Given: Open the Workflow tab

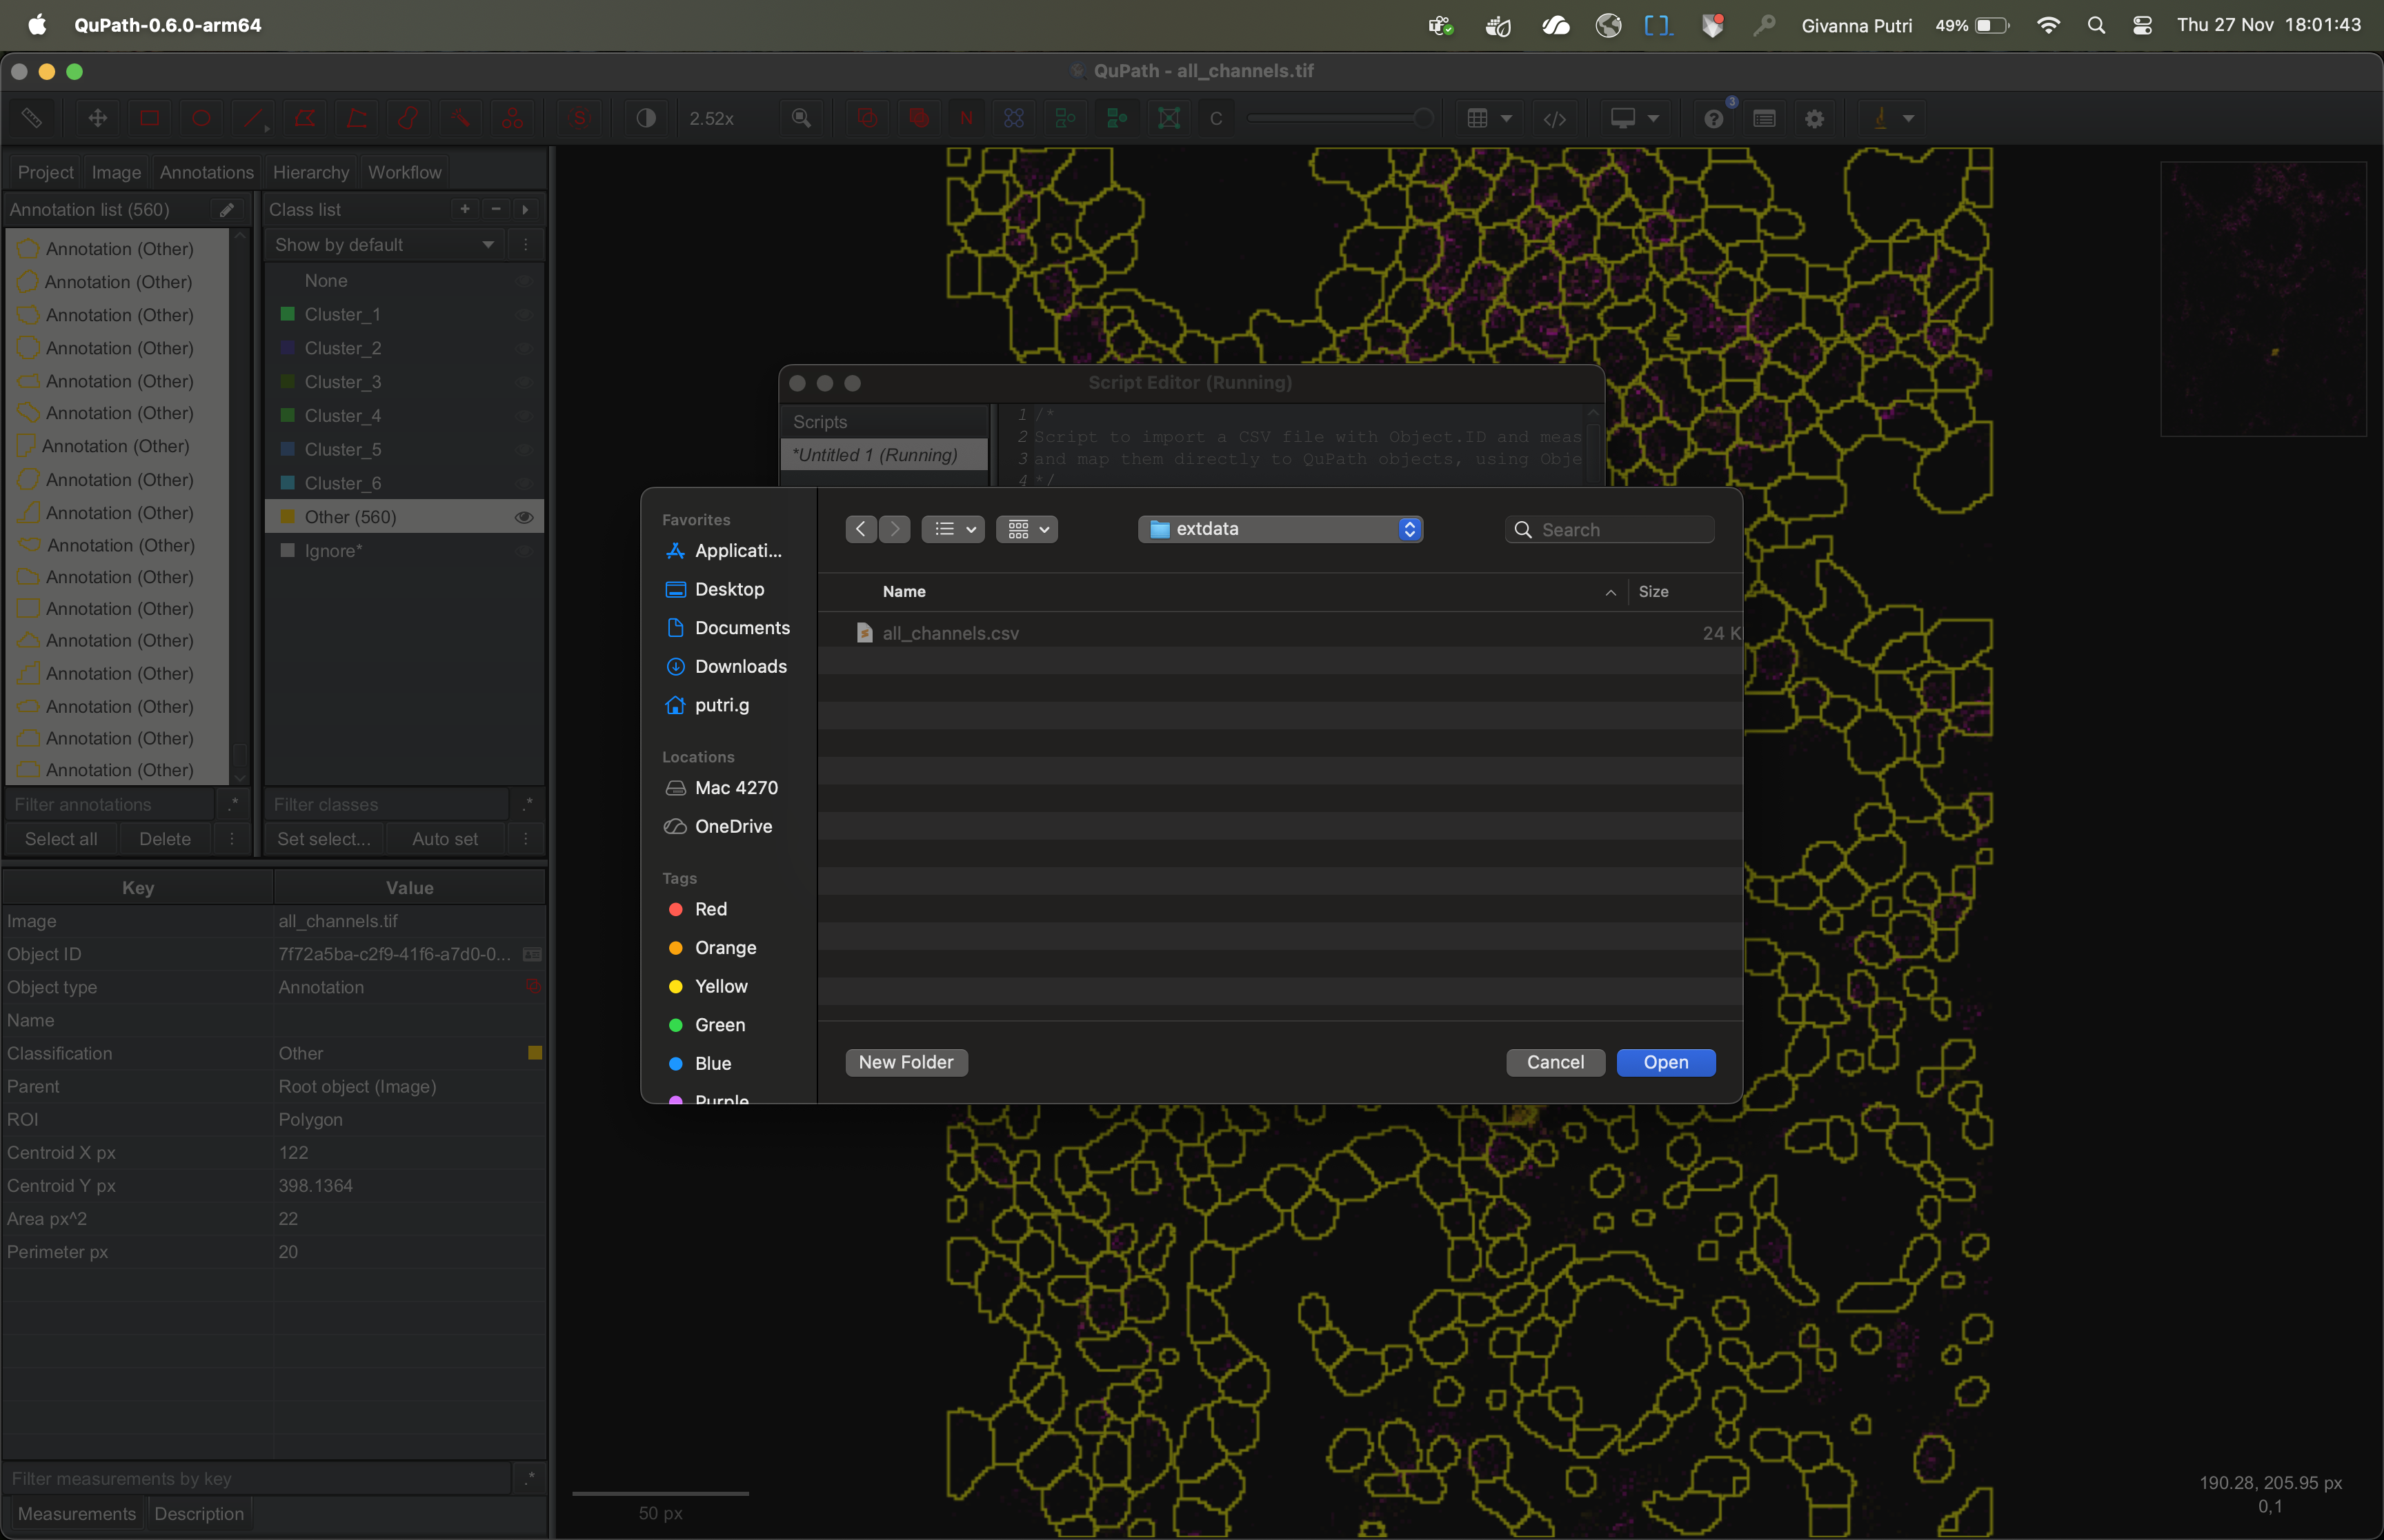Looking at the screenshot, I should pos(404,172).
